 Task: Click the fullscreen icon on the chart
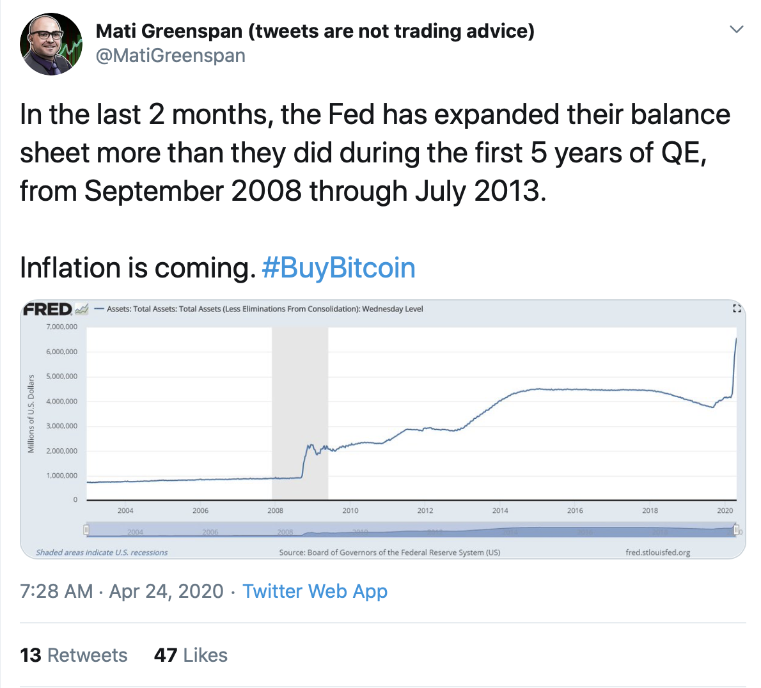[x=737, y=309]
